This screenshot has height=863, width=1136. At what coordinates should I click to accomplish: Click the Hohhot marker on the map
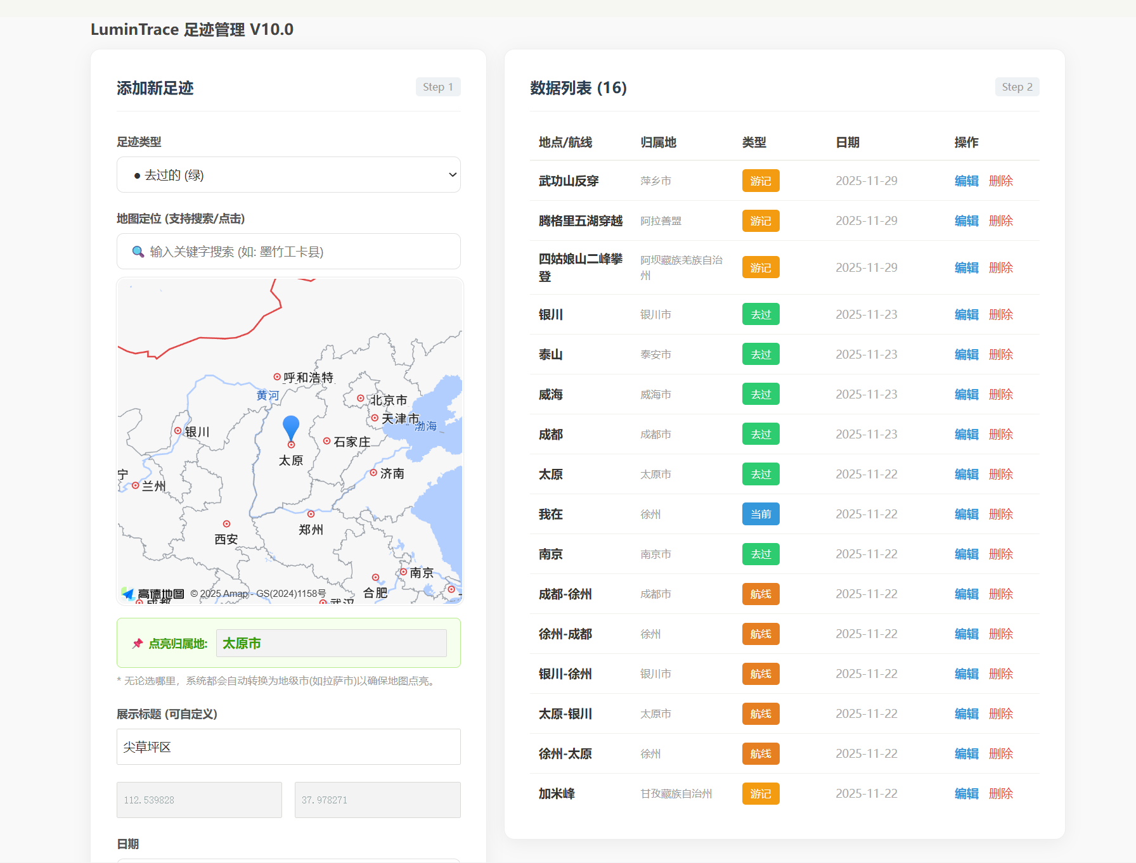(277, 376)
